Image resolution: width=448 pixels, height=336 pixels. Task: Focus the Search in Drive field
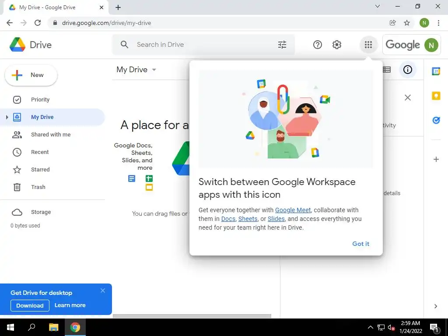(x=203, y=45)
